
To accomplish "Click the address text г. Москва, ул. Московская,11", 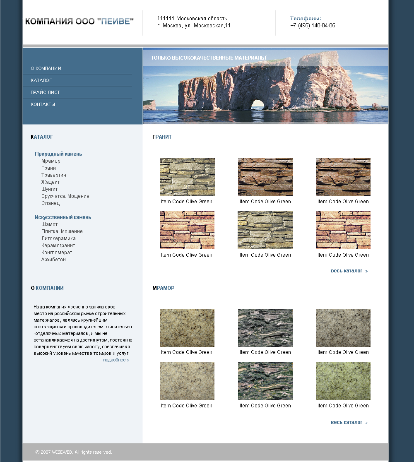I will point(194,26).
